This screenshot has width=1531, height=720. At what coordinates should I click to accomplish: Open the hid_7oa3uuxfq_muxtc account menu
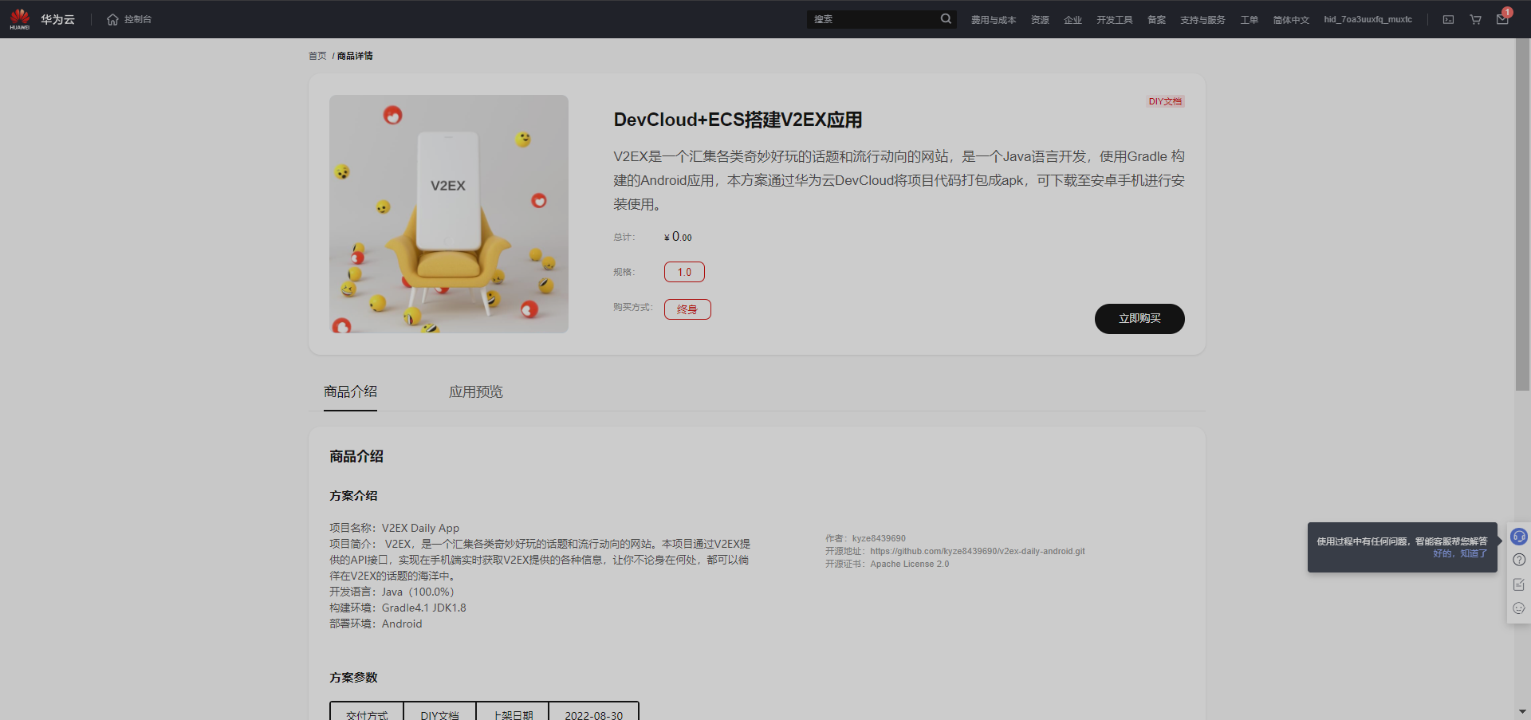[x=1368, y=19]
